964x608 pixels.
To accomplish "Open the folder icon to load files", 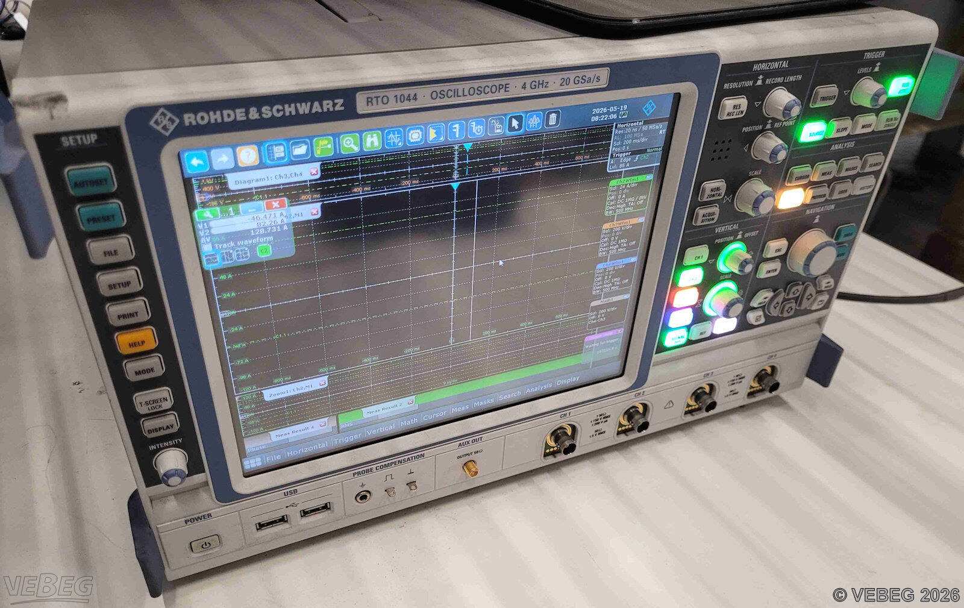I will [x=300, y=149].
